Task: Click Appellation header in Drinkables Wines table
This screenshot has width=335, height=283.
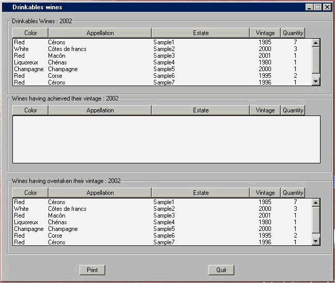Action: [x=100, y=33]
